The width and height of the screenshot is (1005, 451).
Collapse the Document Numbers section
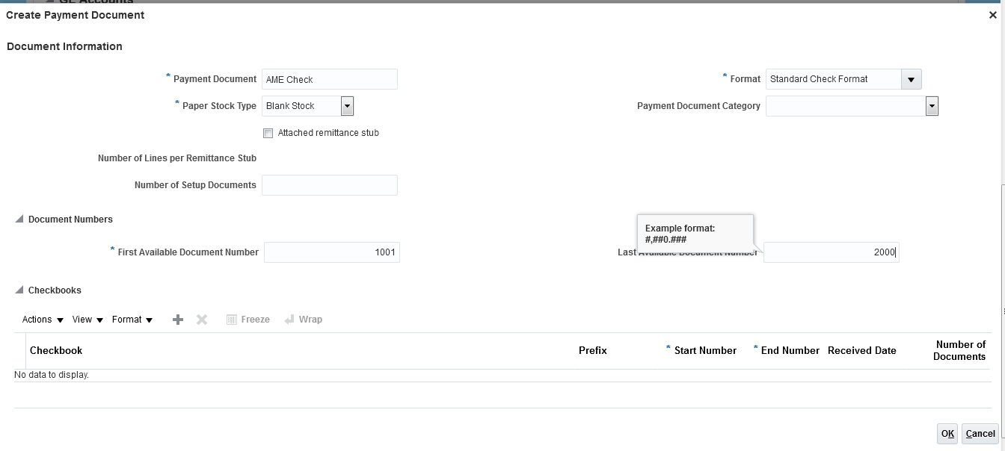[x=19, y=219]
